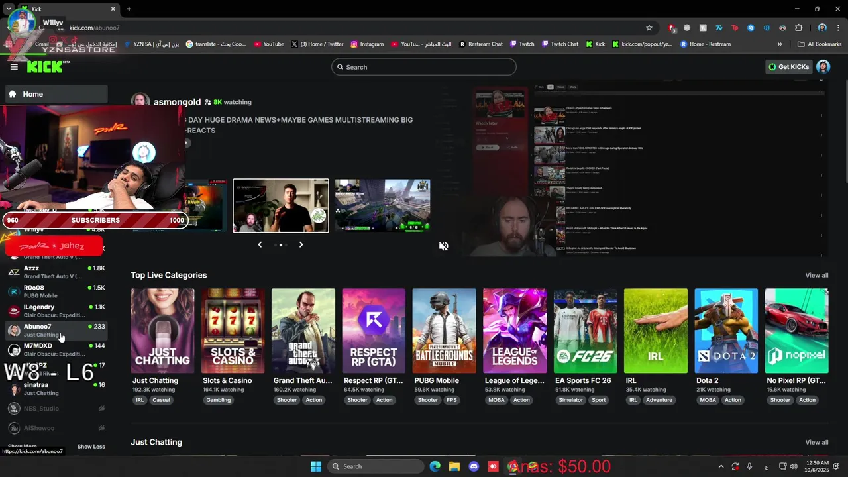The height and width of the screenshot is (477, 848).
Task: Open Abunoo7 Just Chatting channel
Action: click(56, 330)
